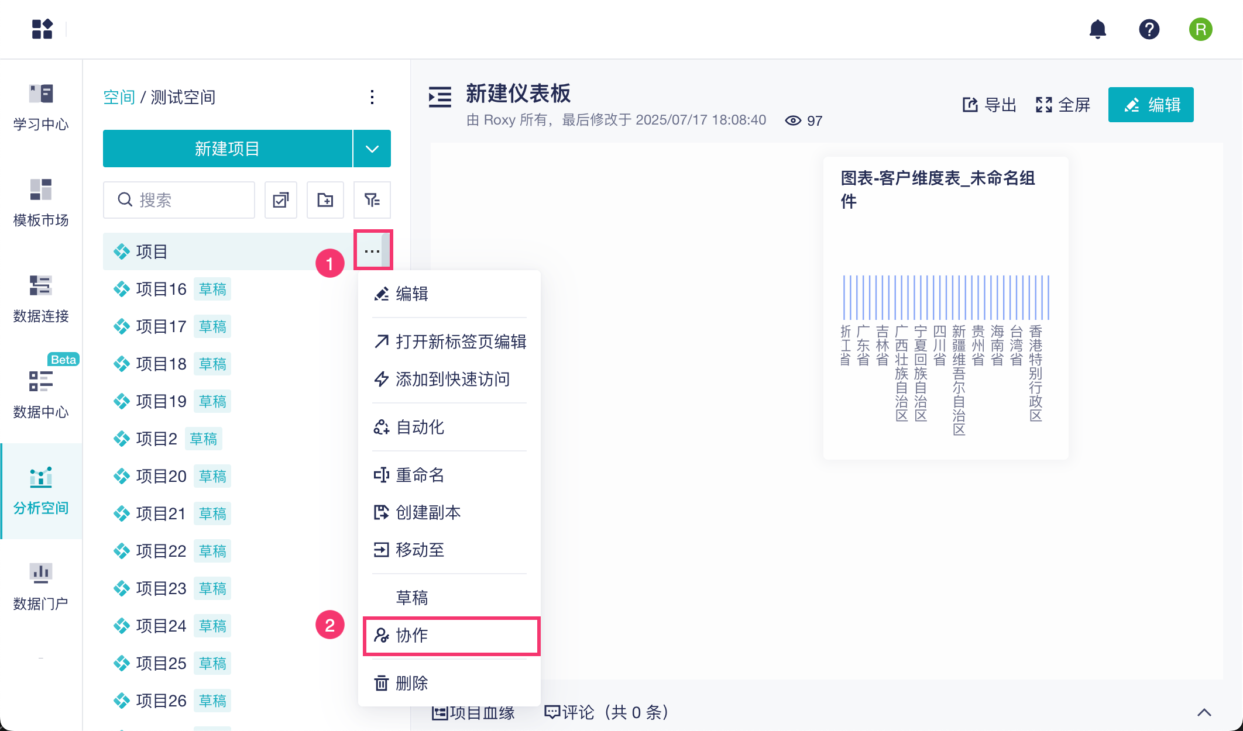Click the filter icon beside search
Screen dimensions: 1243x731
point(372,200)
